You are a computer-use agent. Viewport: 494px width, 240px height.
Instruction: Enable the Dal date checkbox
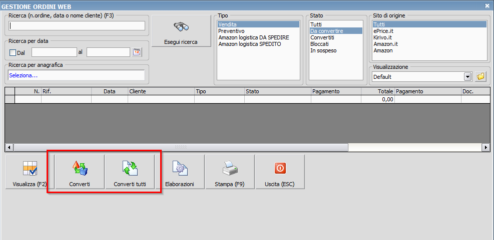(13, 53)
